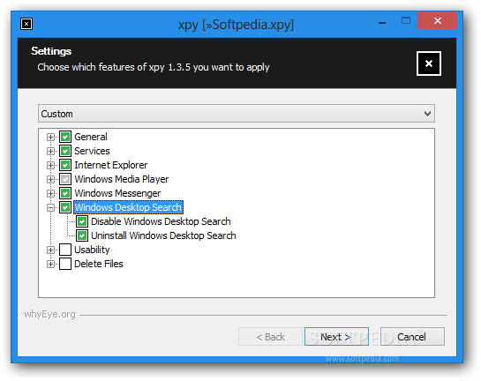The image size is (481, 381).
Task: Close the xpy window
Action: tap(438, 20)
